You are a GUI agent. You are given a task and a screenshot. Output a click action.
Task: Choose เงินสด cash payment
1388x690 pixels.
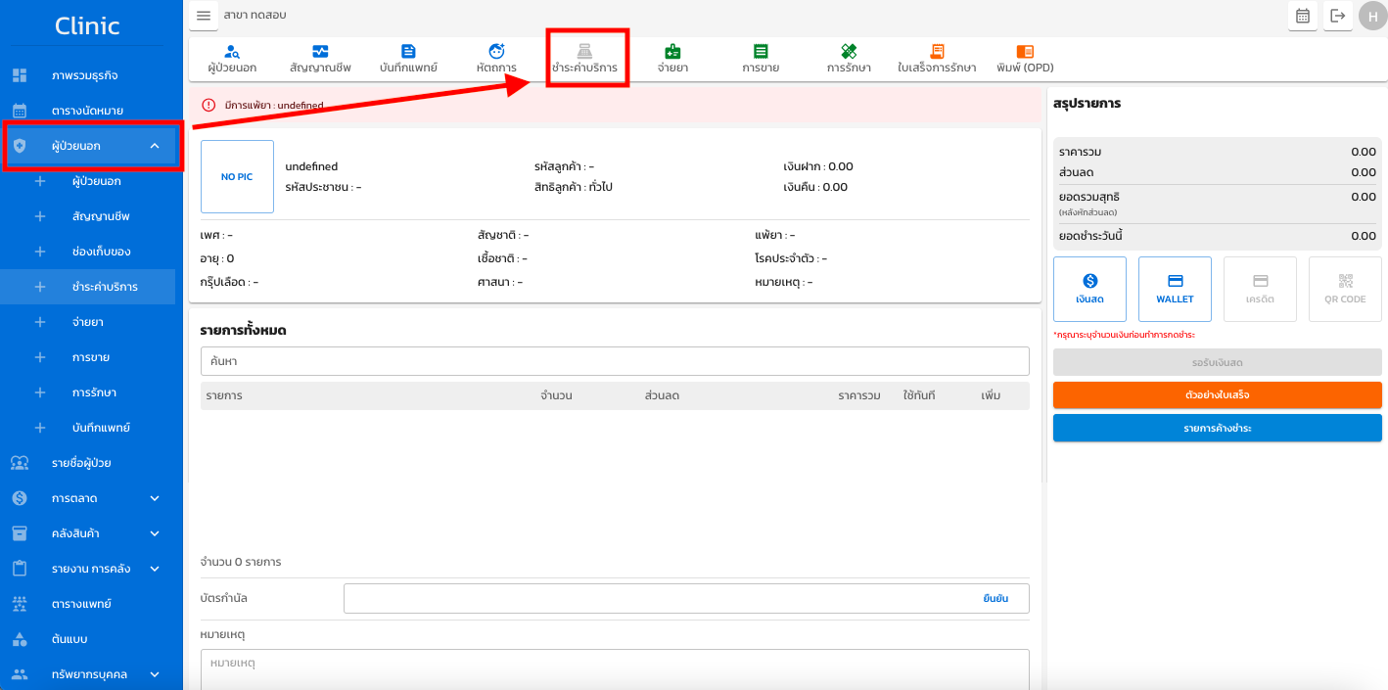(1090, 289)
